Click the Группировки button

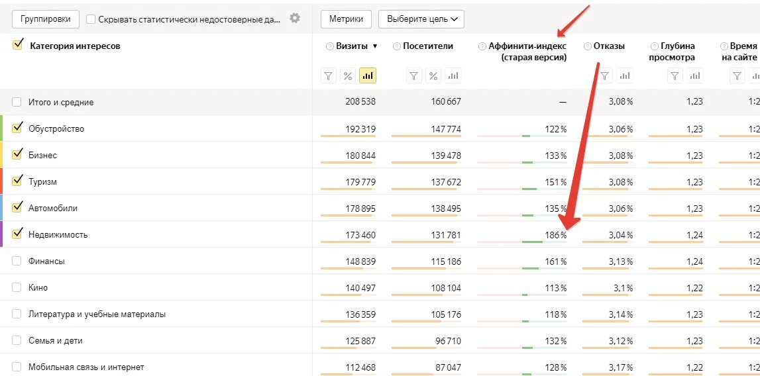[x=46, y=19]
